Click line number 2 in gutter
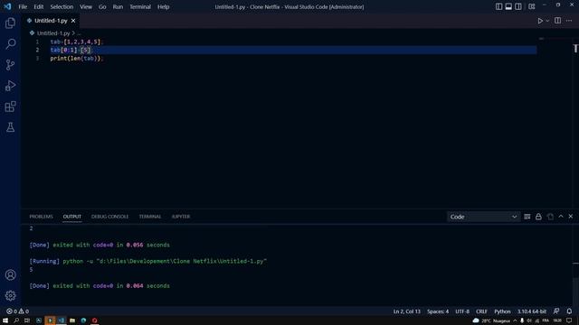This screenshot has height=325, width=579. [x=37, y=51]
